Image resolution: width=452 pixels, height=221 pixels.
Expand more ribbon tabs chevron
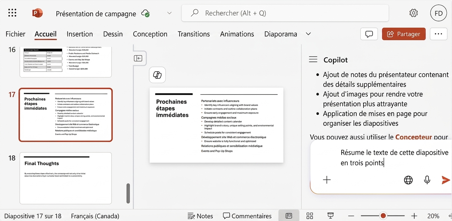308,34
